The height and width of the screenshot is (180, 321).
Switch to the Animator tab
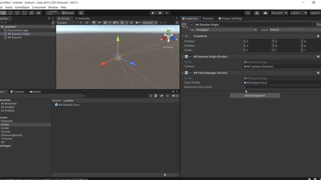(83, 18)
